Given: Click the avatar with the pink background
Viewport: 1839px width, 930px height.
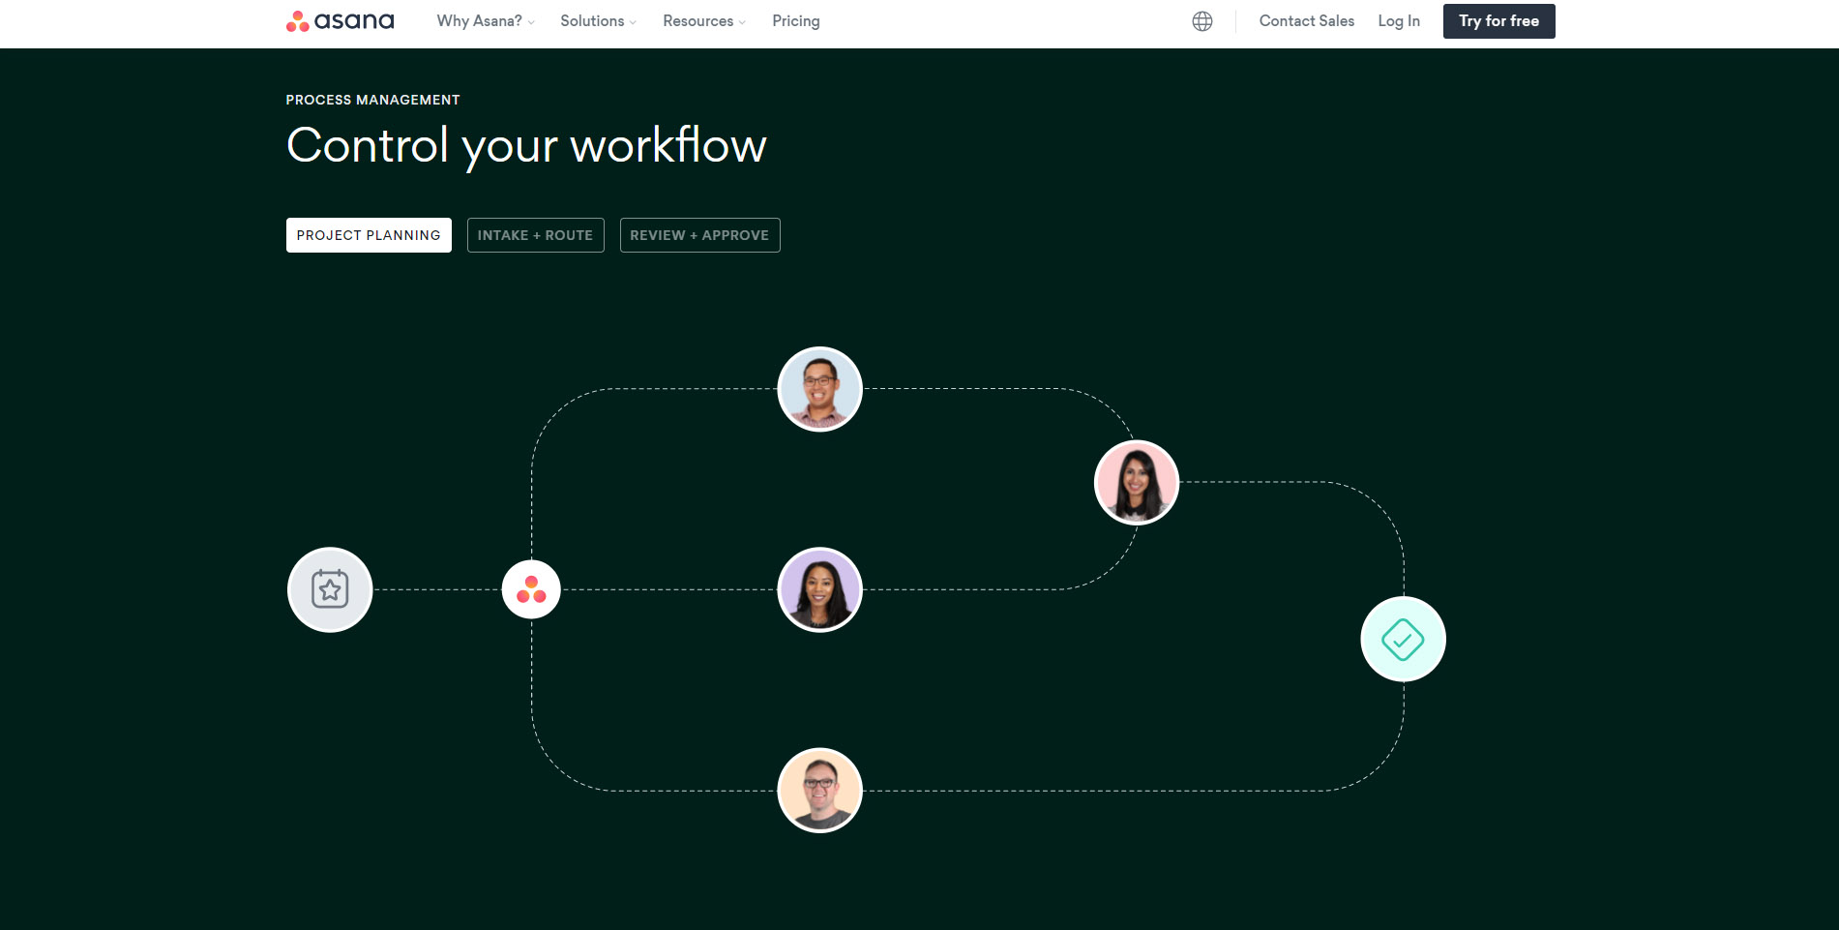Looking at the screenshot, I should [x=1136, y=482].
